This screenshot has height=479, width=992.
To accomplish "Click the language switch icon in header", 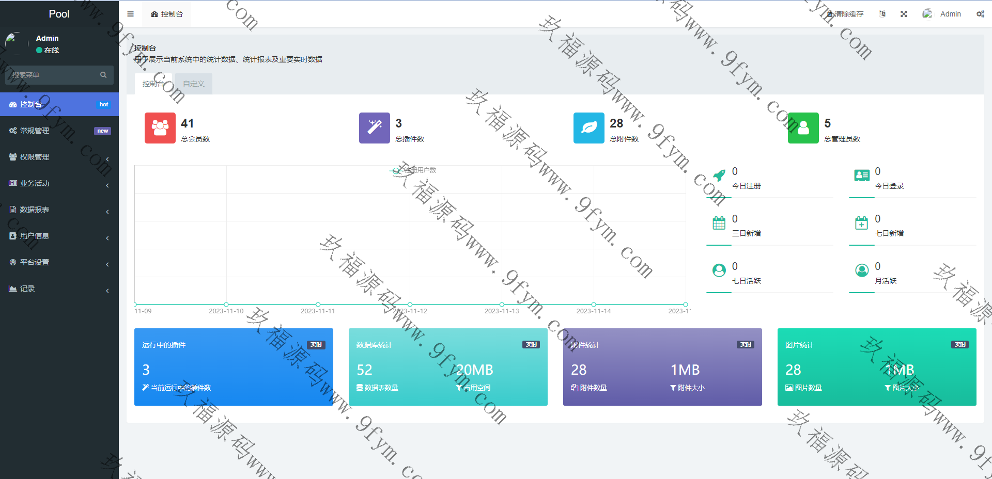I will pyautogui.click(x=882, y=14).
